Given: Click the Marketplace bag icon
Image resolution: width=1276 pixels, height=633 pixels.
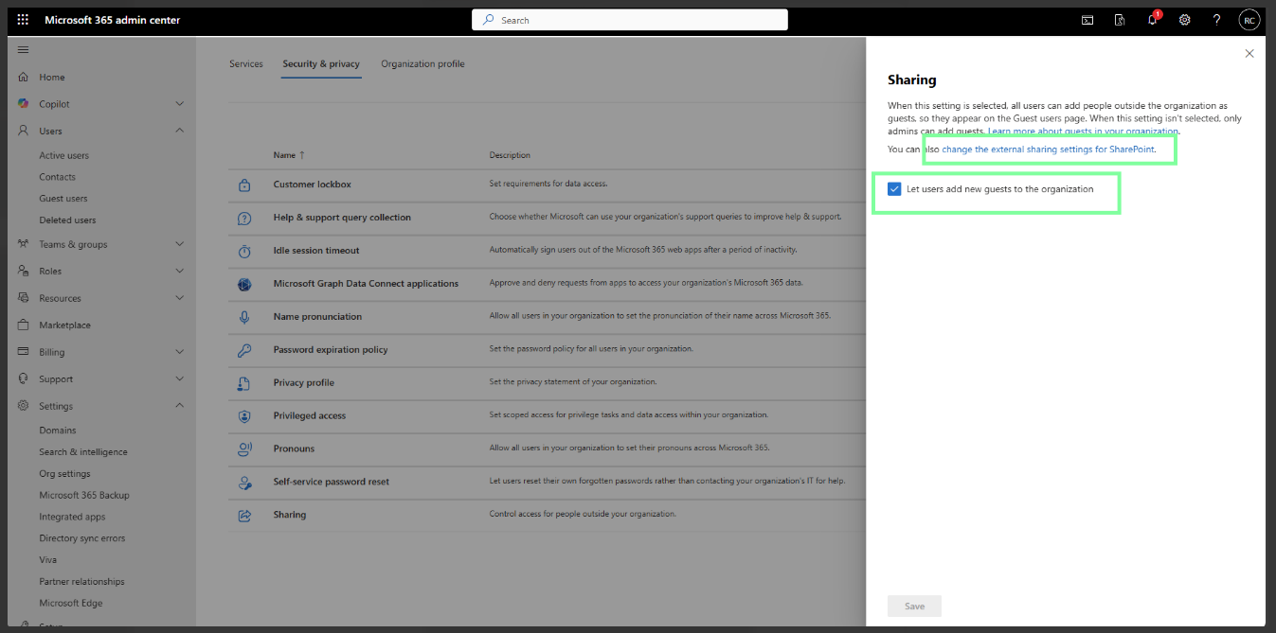Looking at the screenshot, I should pos(23,325).
